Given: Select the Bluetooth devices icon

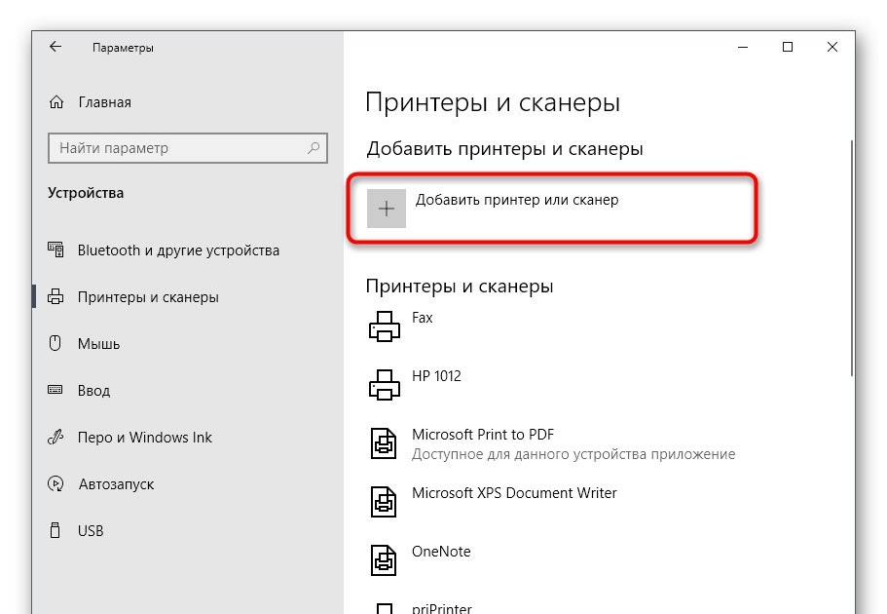Looking at the screenshot, I should click(55, 249).
